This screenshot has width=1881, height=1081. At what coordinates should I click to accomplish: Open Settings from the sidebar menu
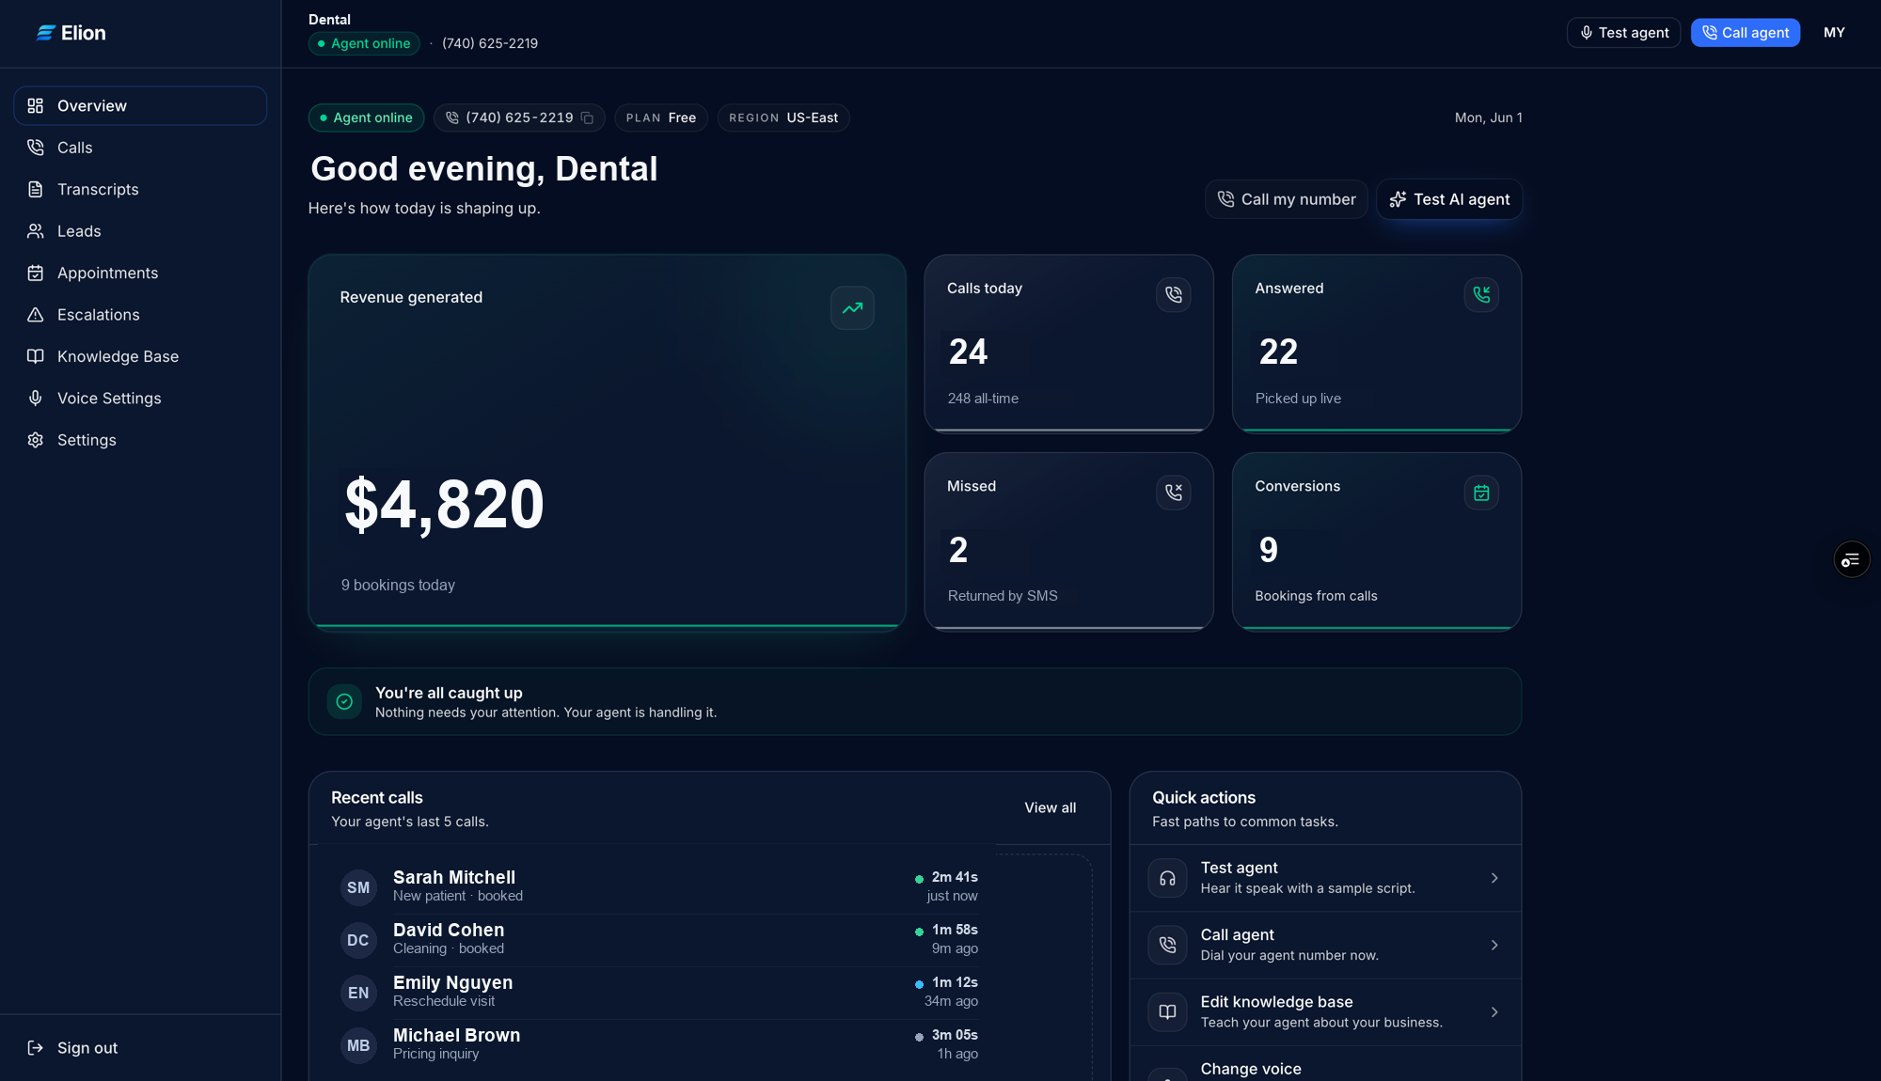(140, 440)
